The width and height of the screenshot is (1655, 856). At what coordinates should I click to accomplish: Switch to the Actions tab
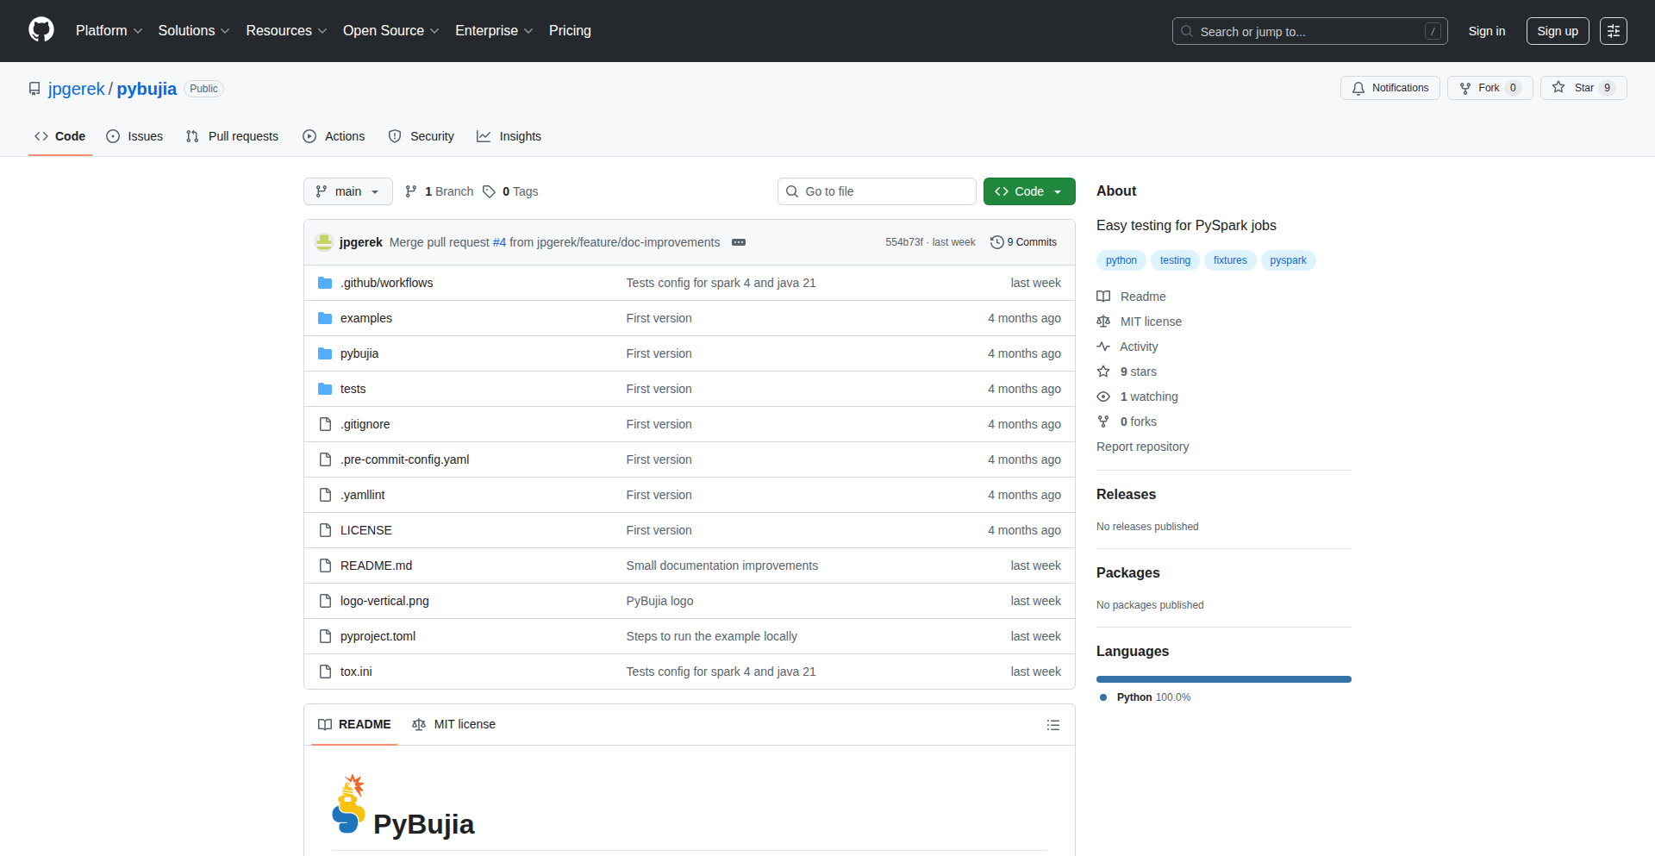coord(334,136)
